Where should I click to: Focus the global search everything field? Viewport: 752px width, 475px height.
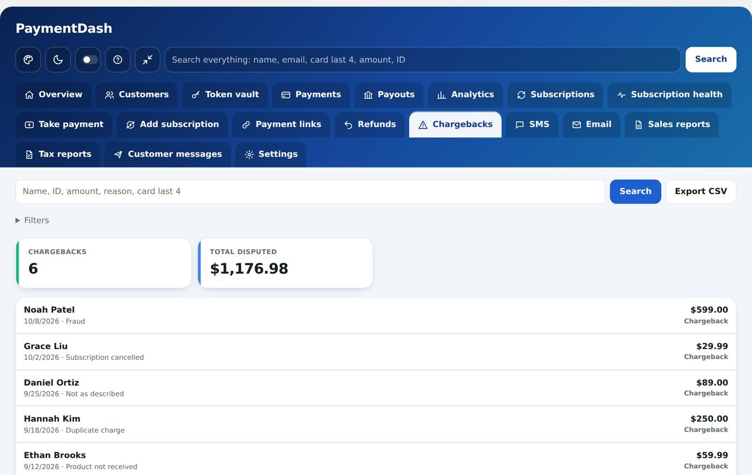coord(423,60)
